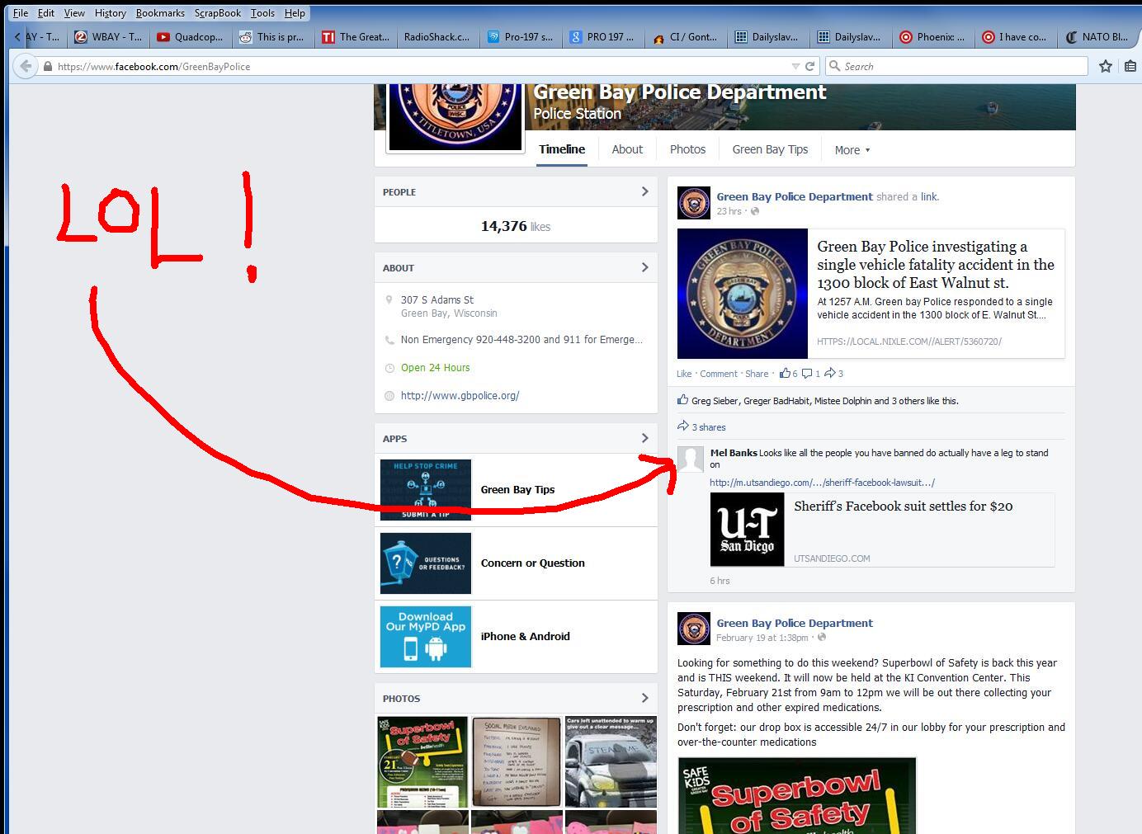Image resolution: width=1142 pixels, height=834 pixels.
Task: Switch to the Quadcop YouTube tab
Action: pyautogui.click(x=191, y=37)
